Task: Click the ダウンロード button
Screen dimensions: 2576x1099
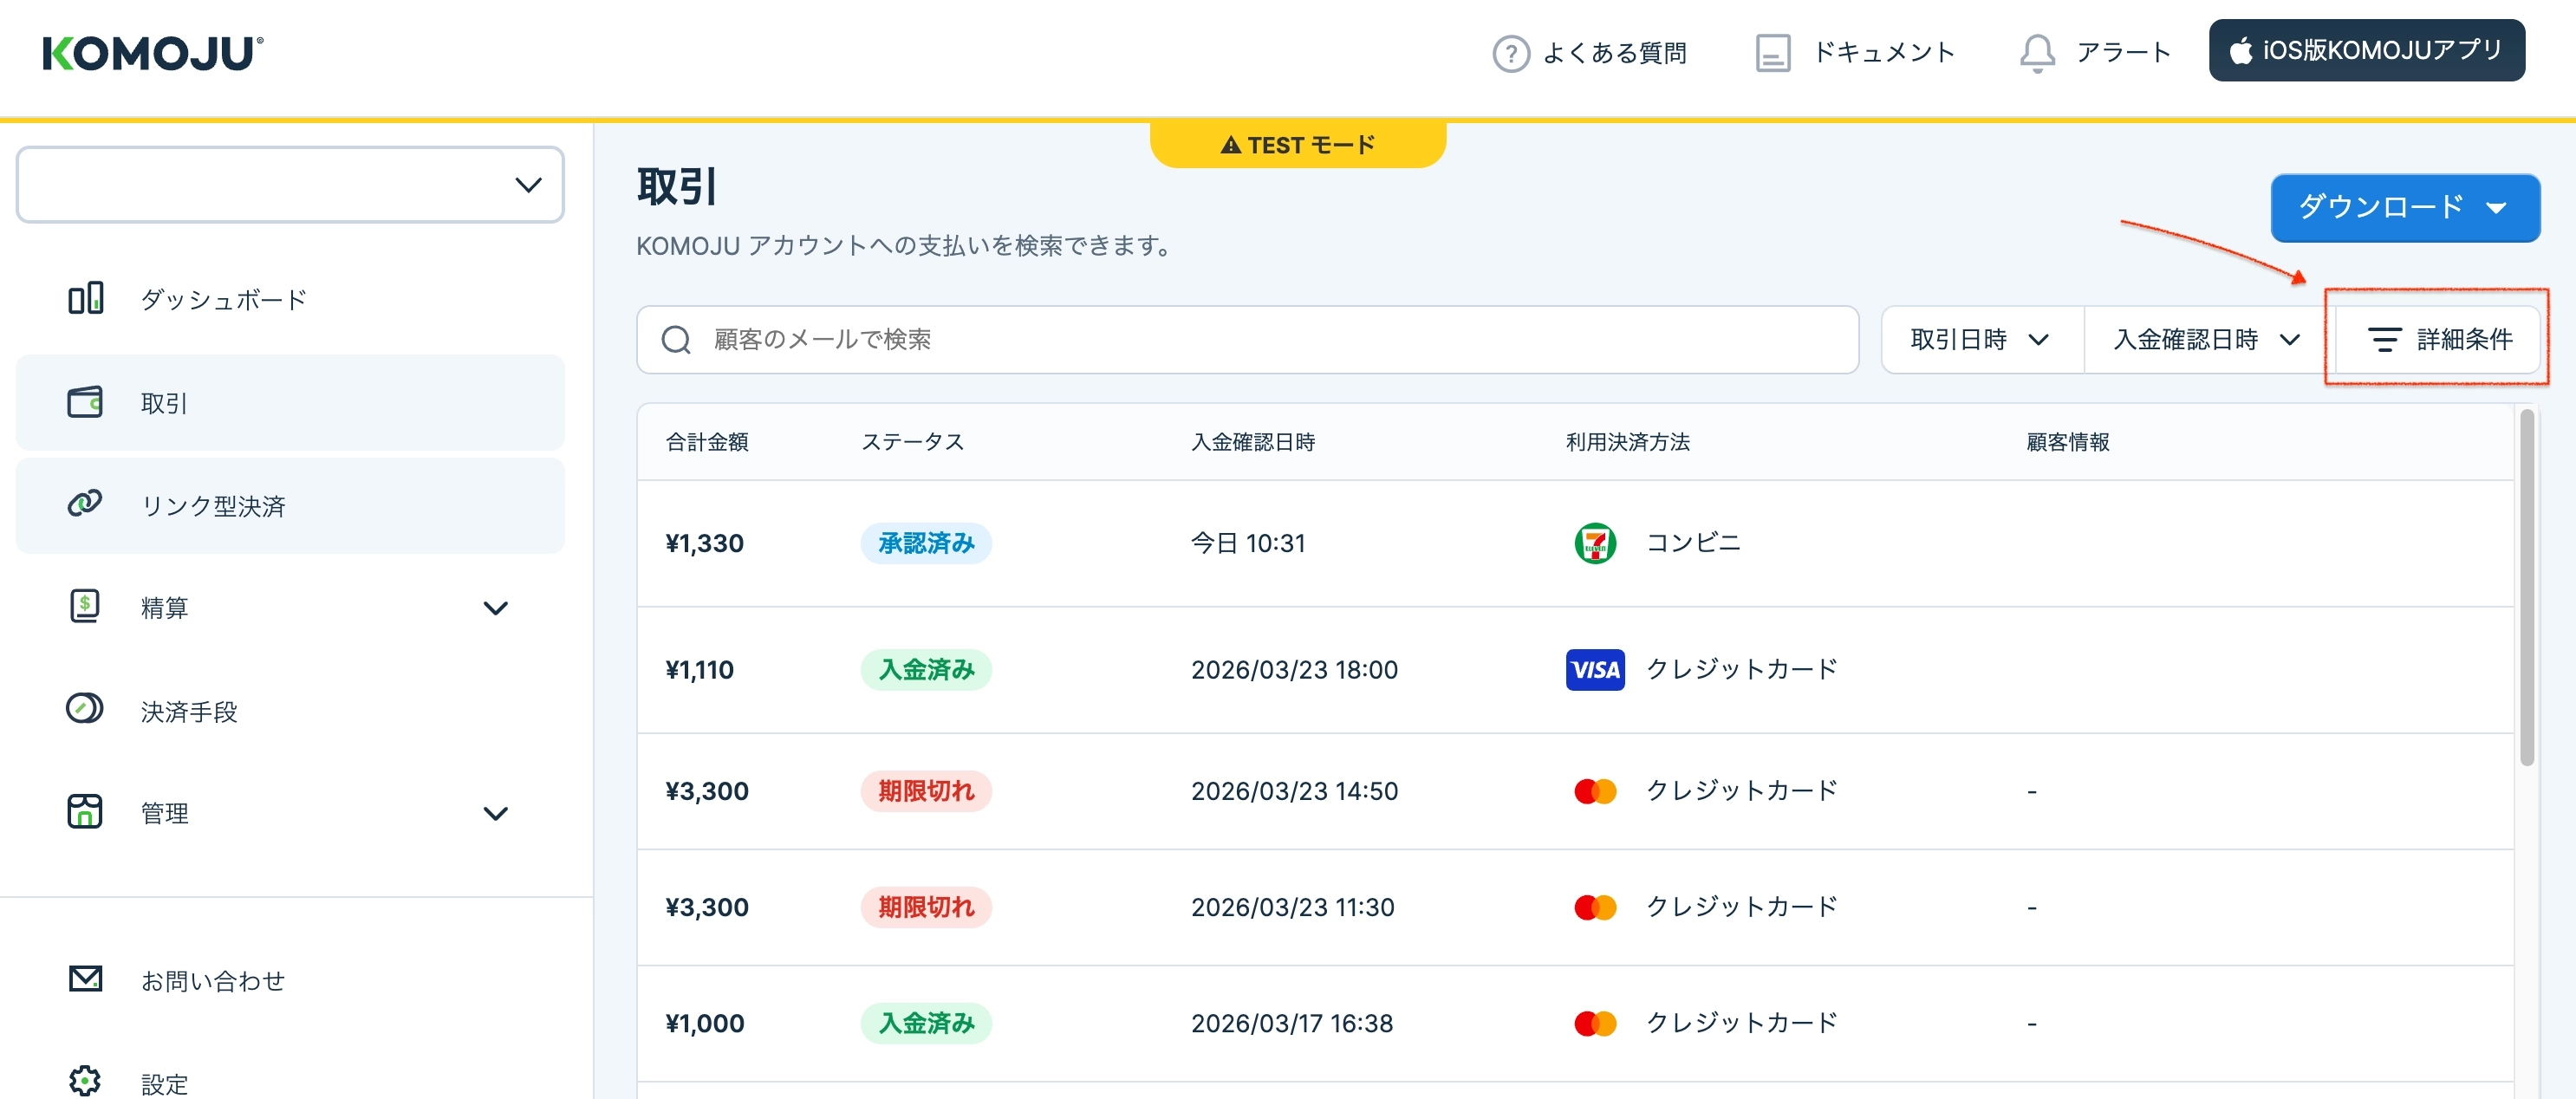Action: point(2404,208)
